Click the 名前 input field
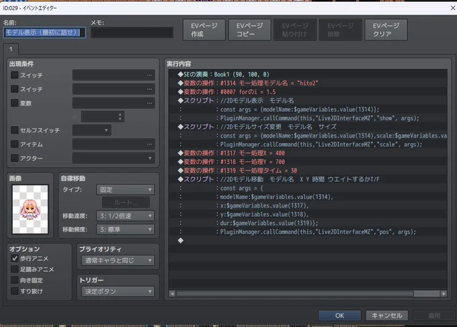Viewport: 457px width, 327px height. click(x=44, y=32)
